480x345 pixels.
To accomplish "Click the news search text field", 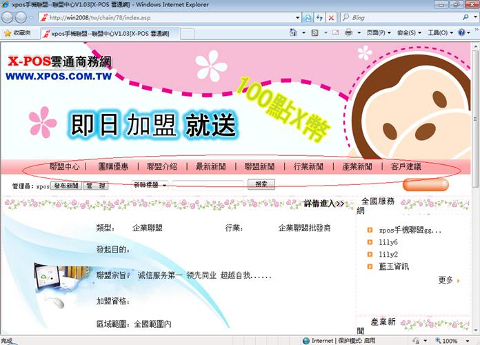I will tap(208, 185).
